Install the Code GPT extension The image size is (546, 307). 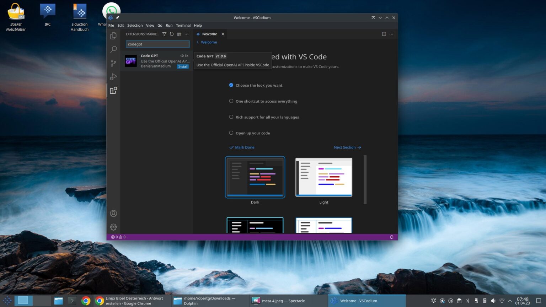point(182,66)
